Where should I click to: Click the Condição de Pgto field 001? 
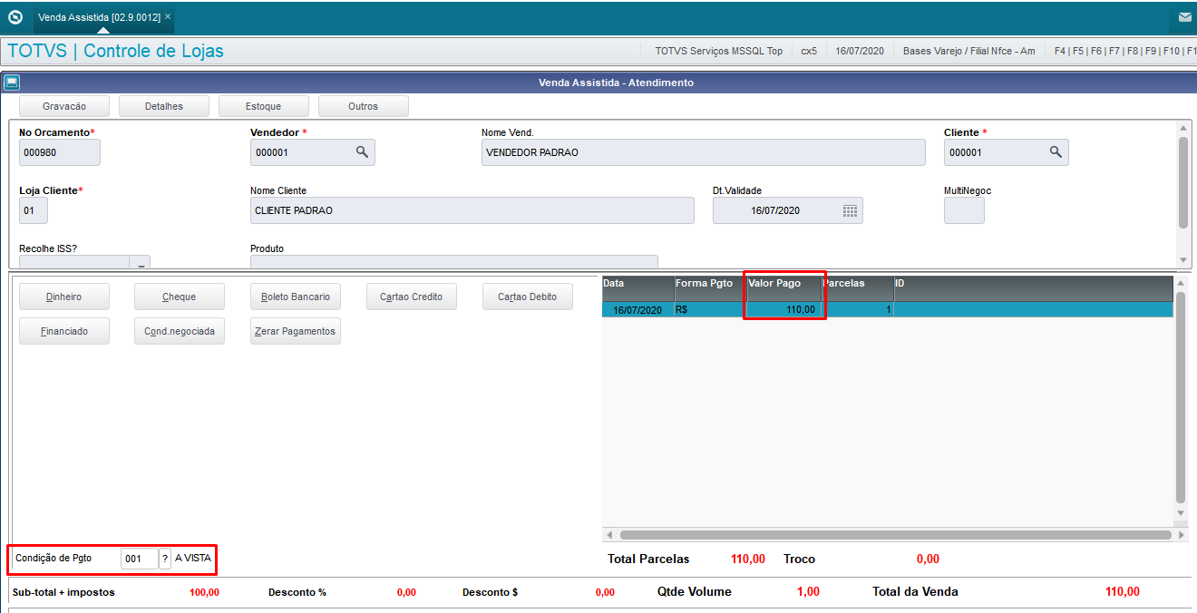tap(139, 559)
